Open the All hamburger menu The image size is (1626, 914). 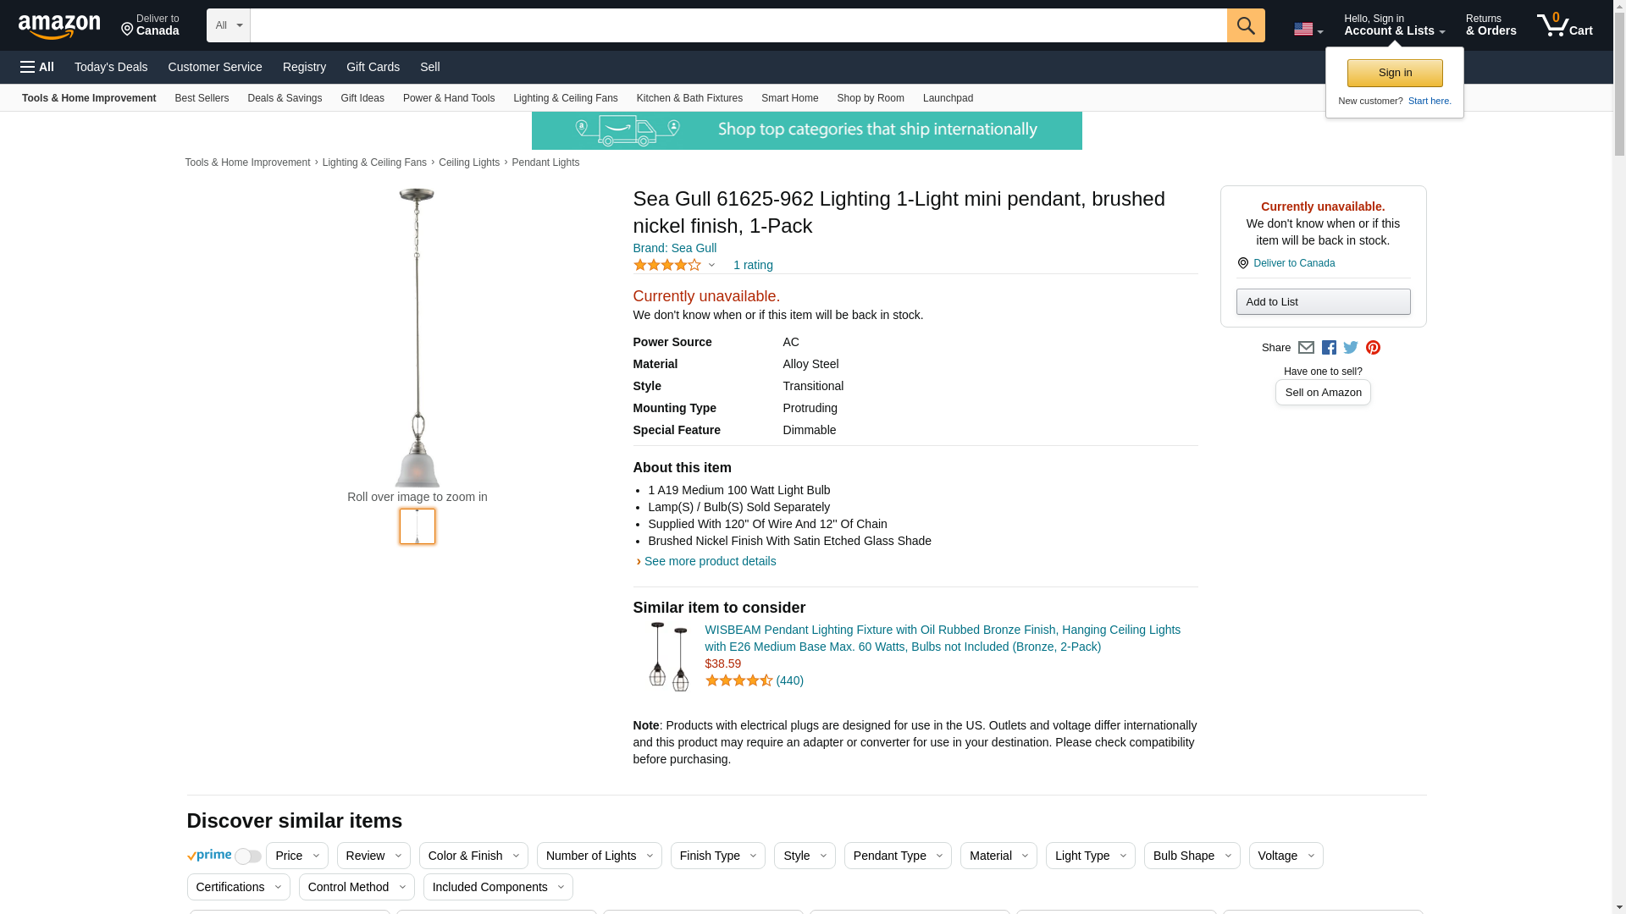[x=37, y=67]
